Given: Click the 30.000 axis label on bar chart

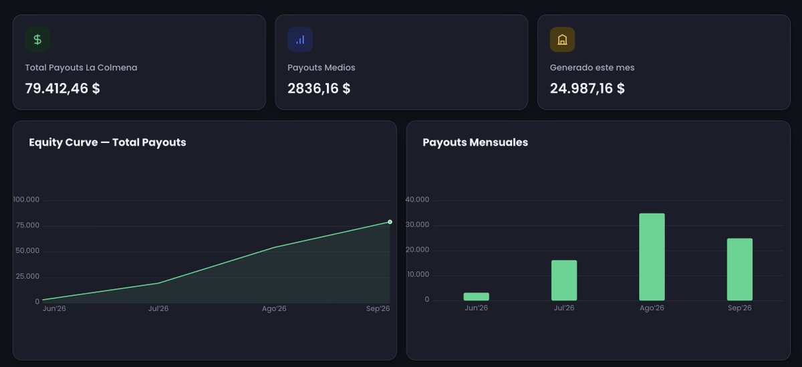Looking at the screenshot, I should tap(417, 225).
